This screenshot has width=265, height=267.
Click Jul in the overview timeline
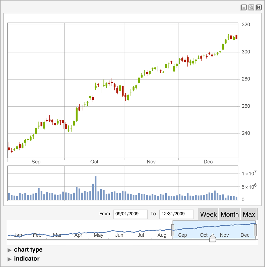click(x=141, y=235)
